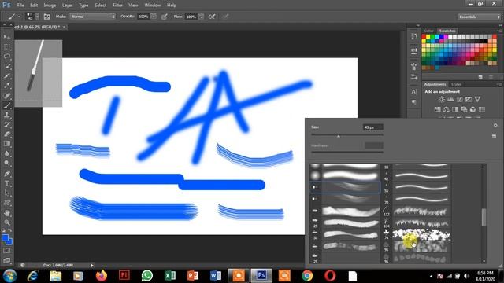Select the Horizontal Type tool
This screenshot has width=504, height=283.
tap(7, 183)
